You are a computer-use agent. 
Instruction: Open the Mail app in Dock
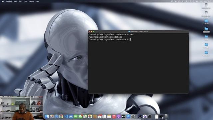71,116
